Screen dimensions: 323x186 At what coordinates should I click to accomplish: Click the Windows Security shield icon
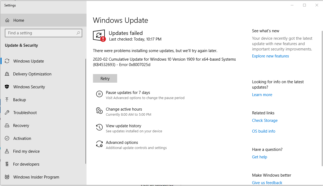tap(7, 87)
